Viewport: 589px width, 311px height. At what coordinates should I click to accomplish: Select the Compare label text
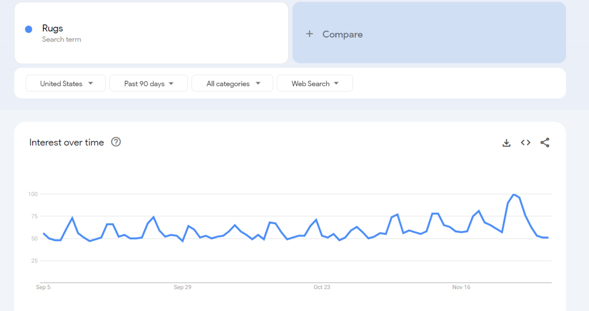(342, 34)
